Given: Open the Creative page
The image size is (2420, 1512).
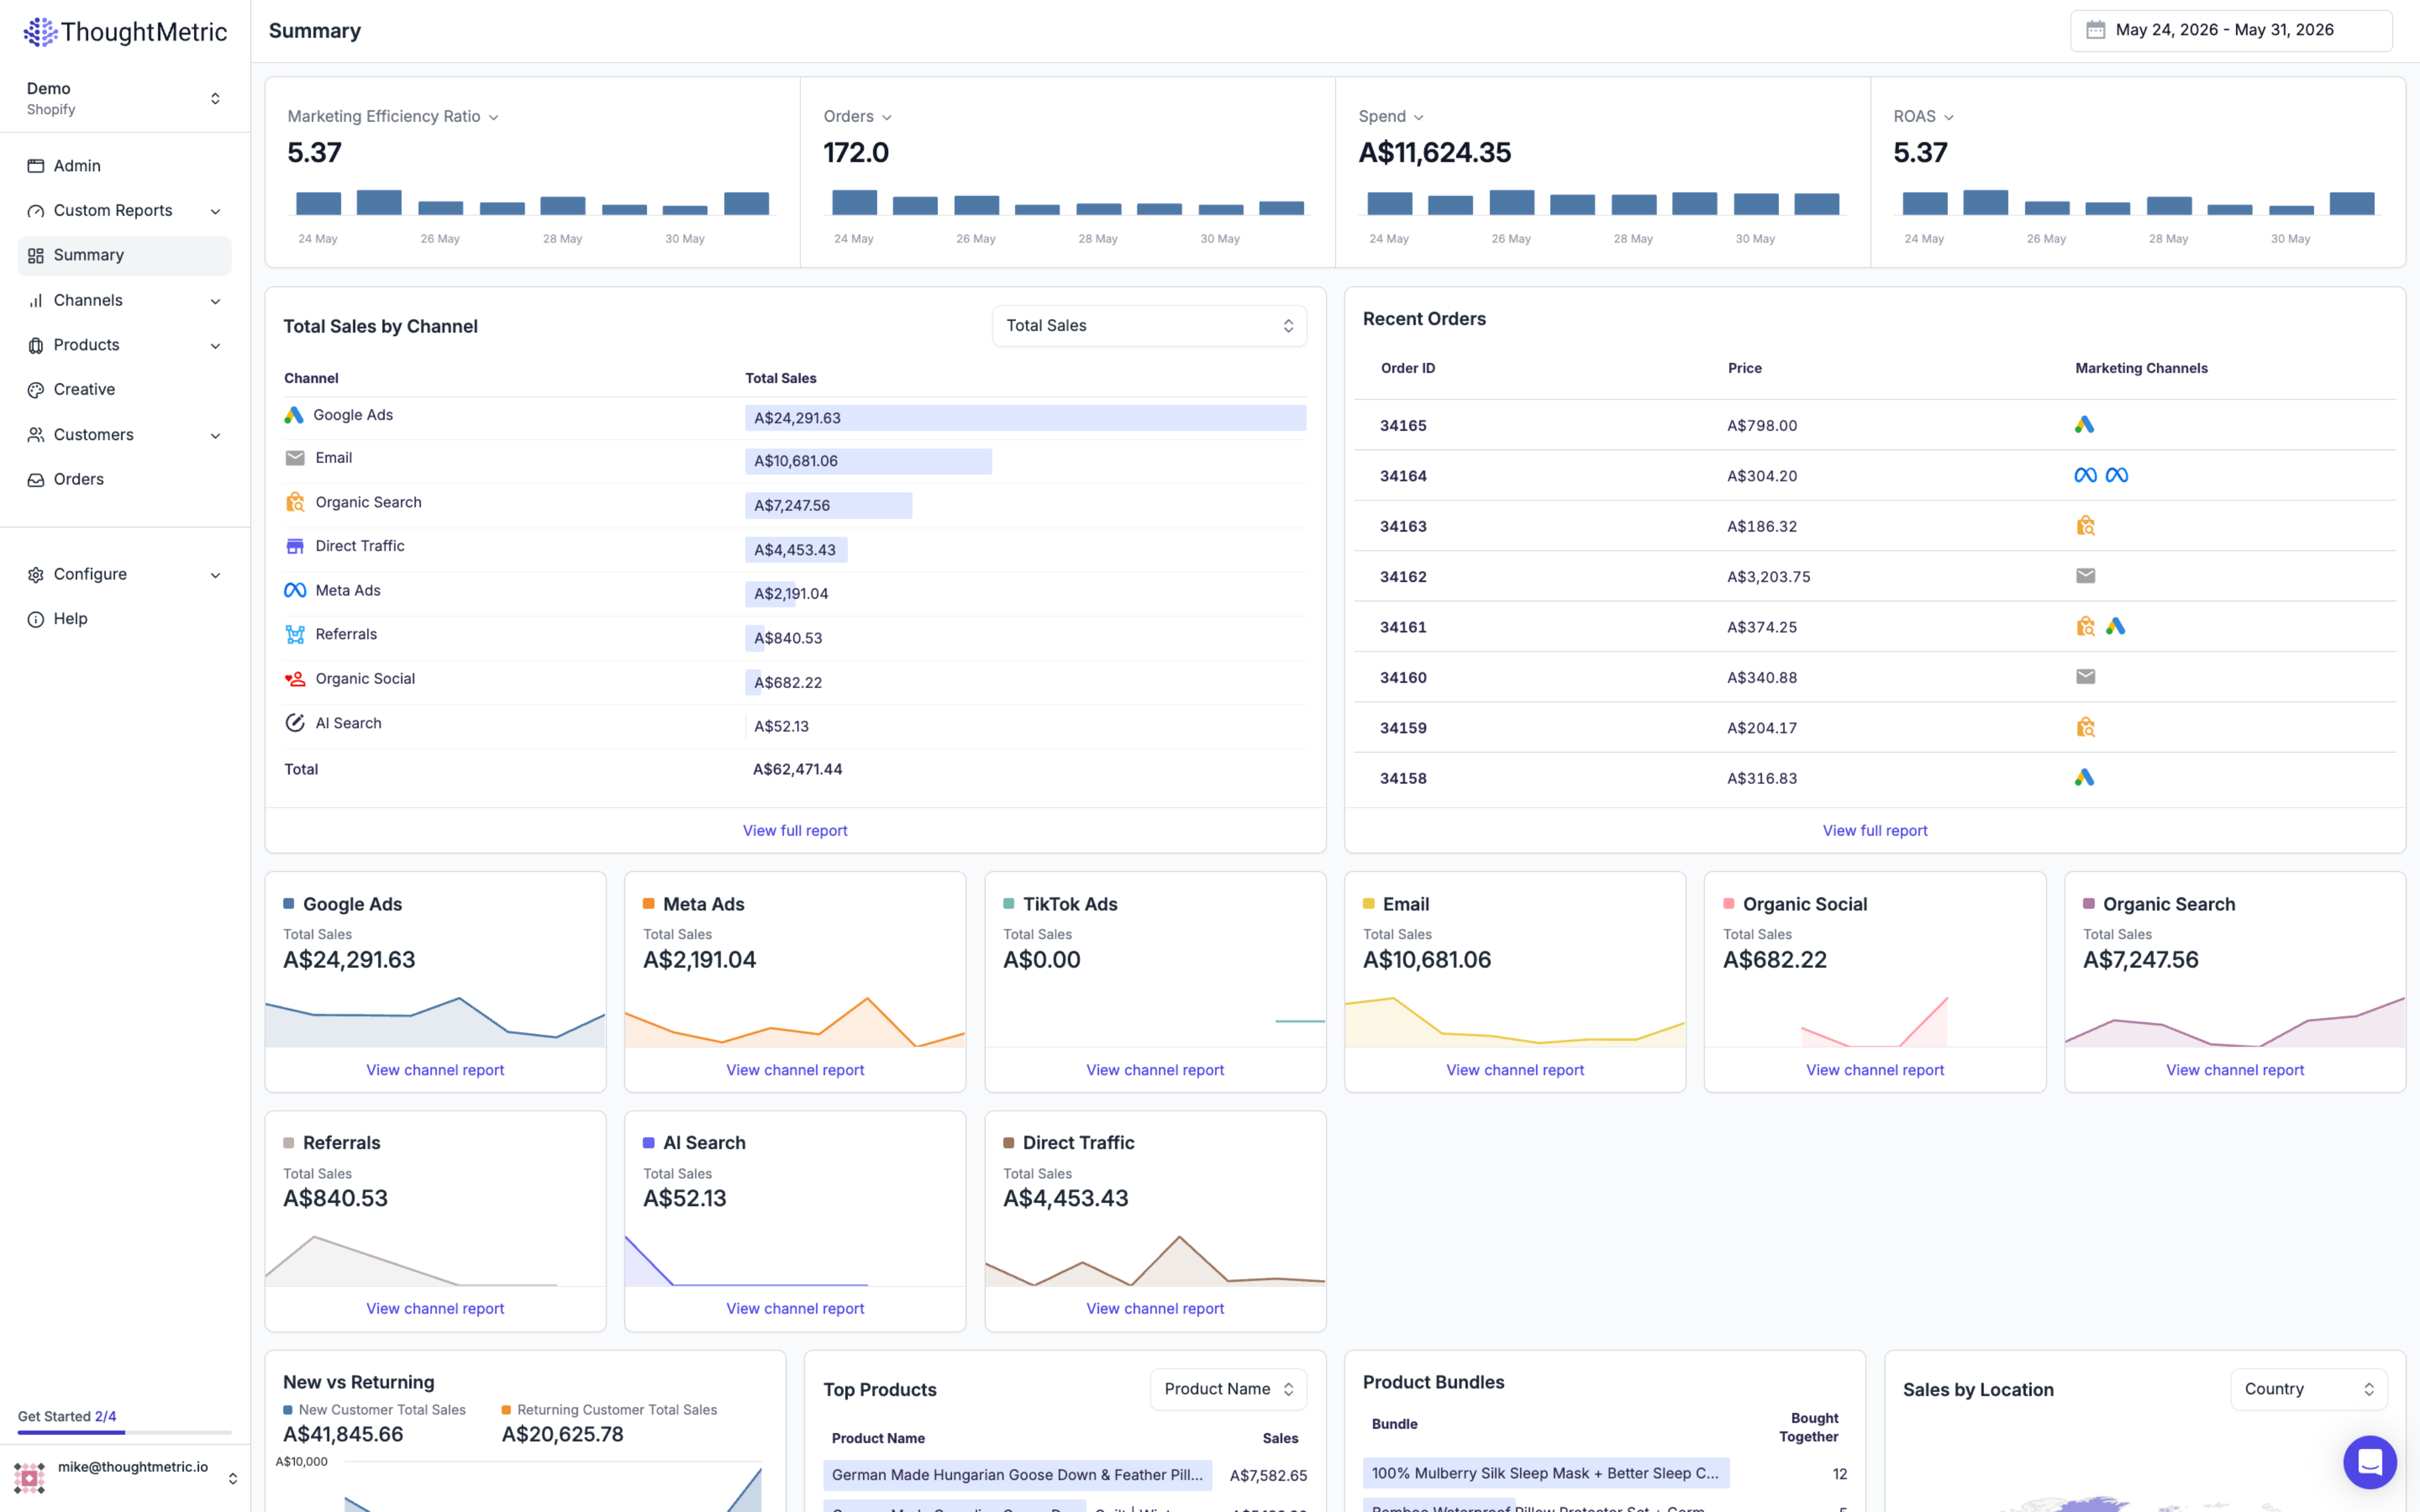Looking at the screenshot, I should tap(124, 390).
